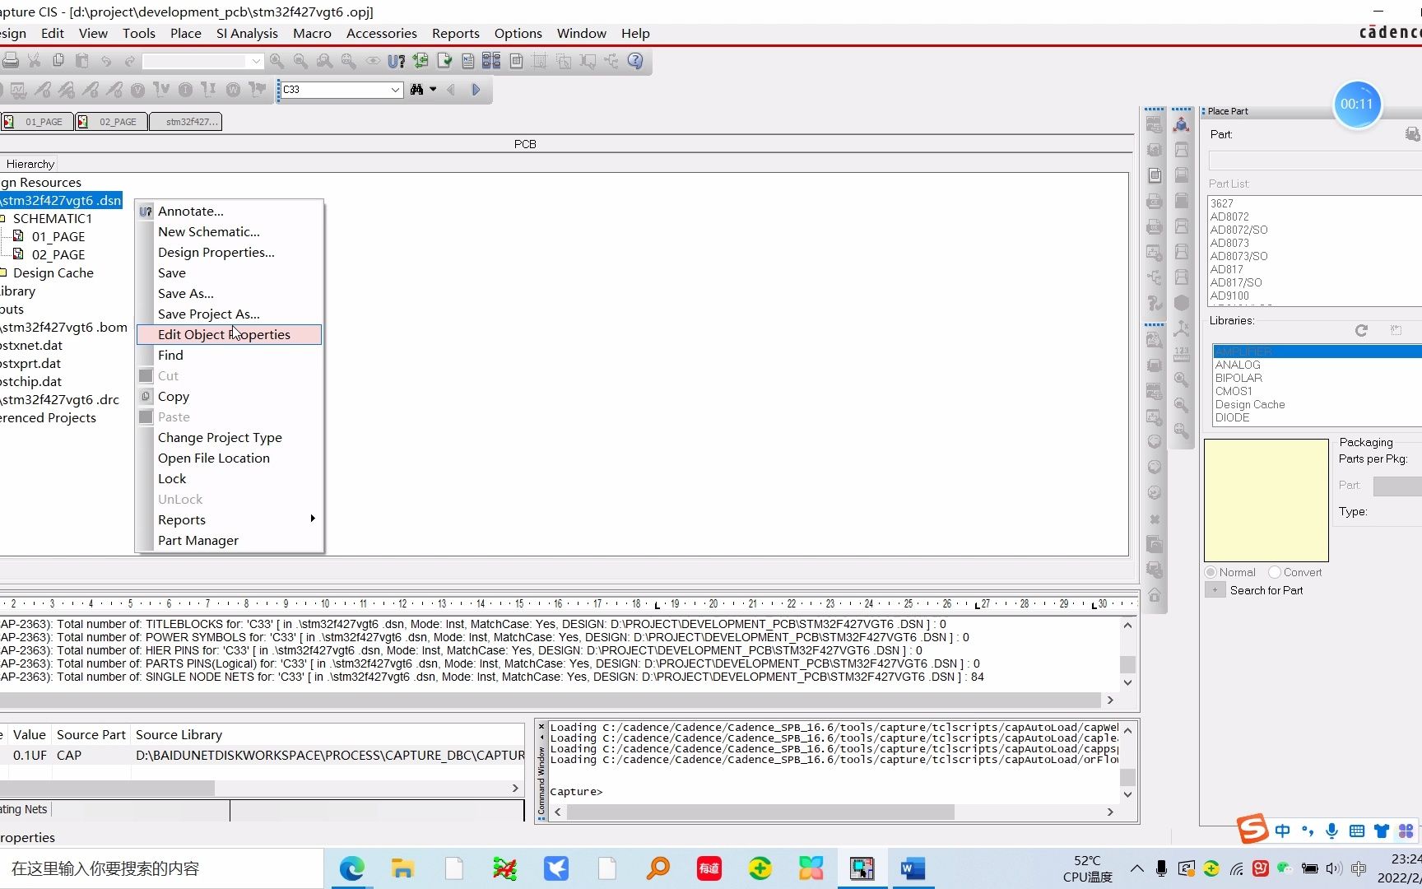The height and width of the screenshot is (889, 1422).
Task: Select 02_PAGE in project tree
Action: point(58,255)
